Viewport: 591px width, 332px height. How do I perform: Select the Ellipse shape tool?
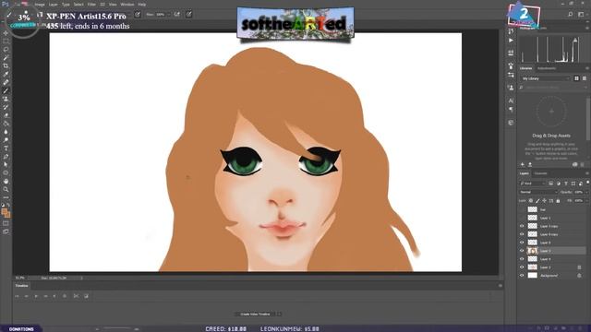pyautogui.click(x=6, y=173)
